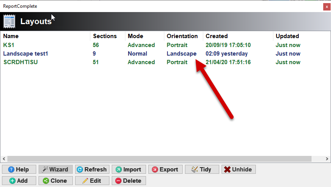Click created time 02:09 yesterday

click(x=227, y=54)
